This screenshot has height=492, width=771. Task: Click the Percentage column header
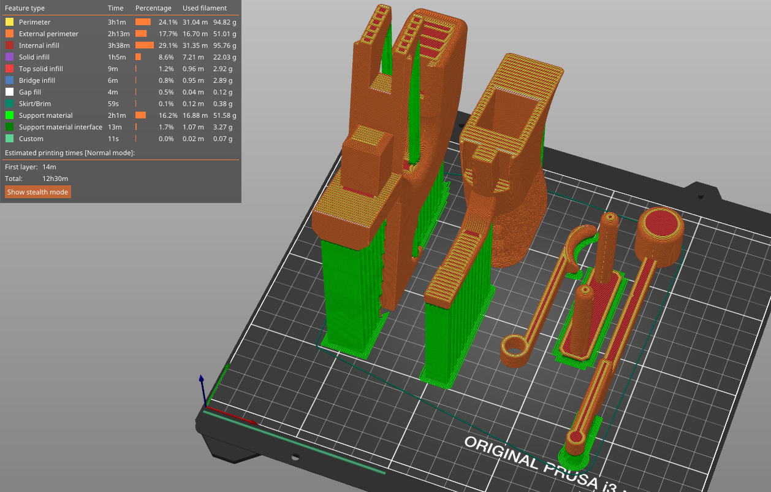point(153,9)
